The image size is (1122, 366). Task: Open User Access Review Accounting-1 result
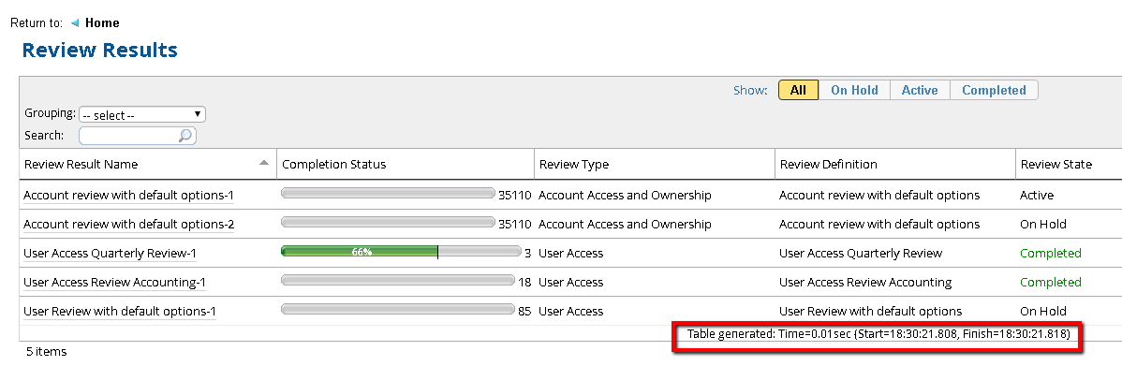114,283
